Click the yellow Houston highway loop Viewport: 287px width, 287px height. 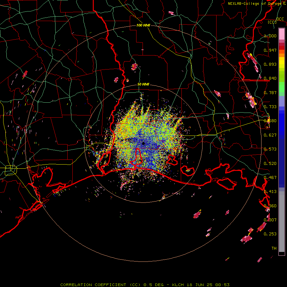[x=11, y=170]
